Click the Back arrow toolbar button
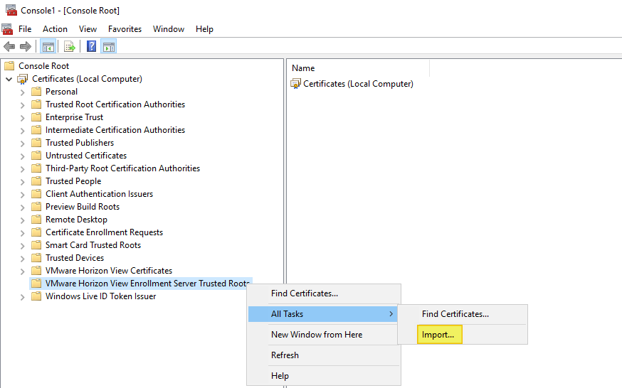 click(x=9, y=47)
